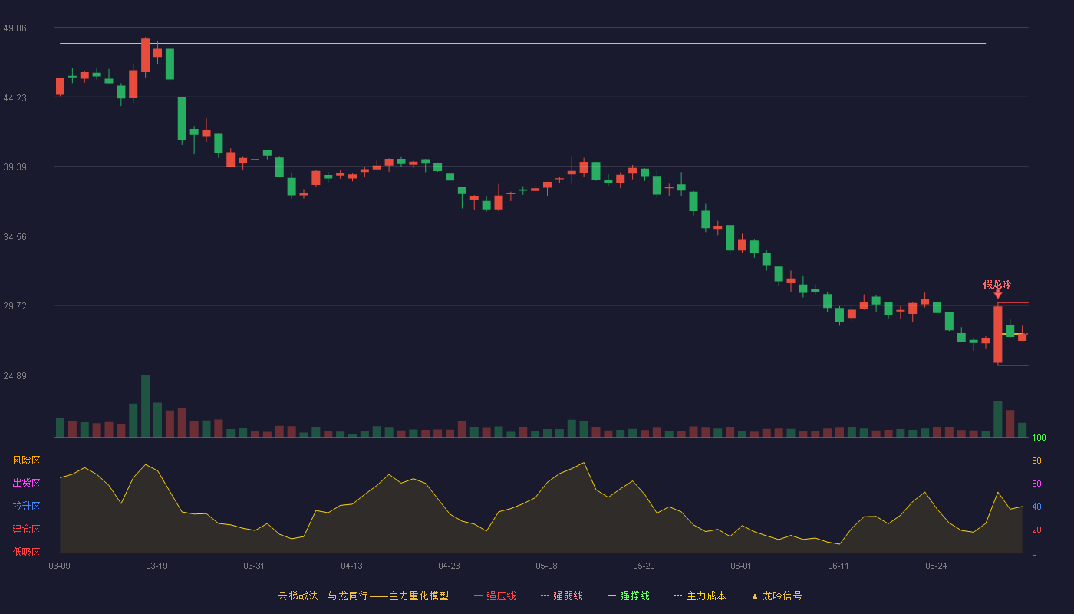Click the 24.89 price axis label
Viewport: 1074px width, 614px height.
click(15, 376)
